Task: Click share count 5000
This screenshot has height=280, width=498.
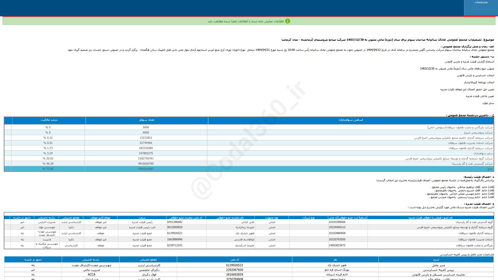Action: click(146, 127)
